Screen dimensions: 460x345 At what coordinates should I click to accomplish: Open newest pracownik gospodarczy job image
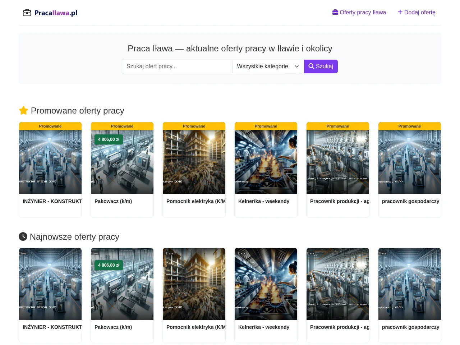point(410,284)
